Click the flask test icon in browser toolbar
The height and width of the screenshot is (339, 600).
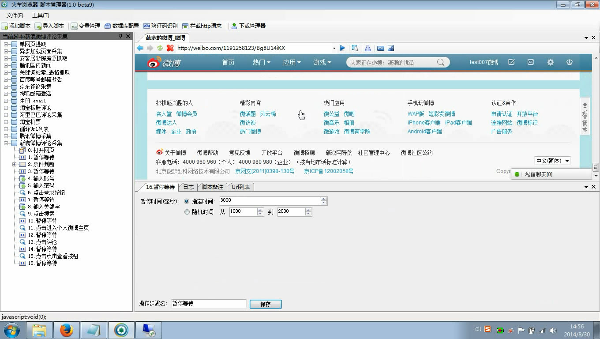point(367,48)
